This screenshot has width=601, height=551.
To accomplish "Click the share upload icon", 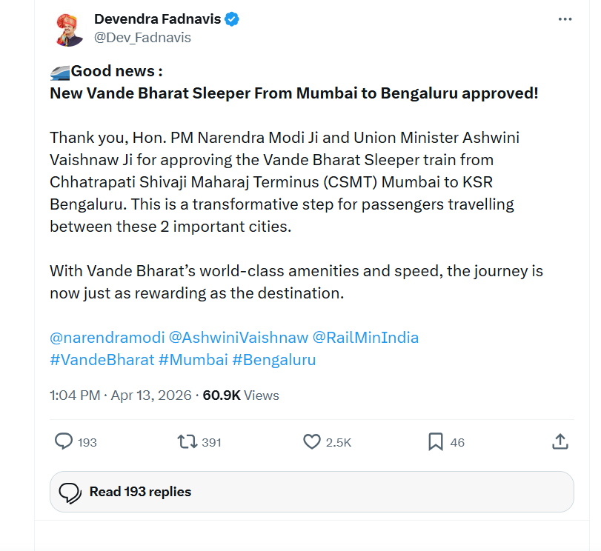I will click(561, 442).
